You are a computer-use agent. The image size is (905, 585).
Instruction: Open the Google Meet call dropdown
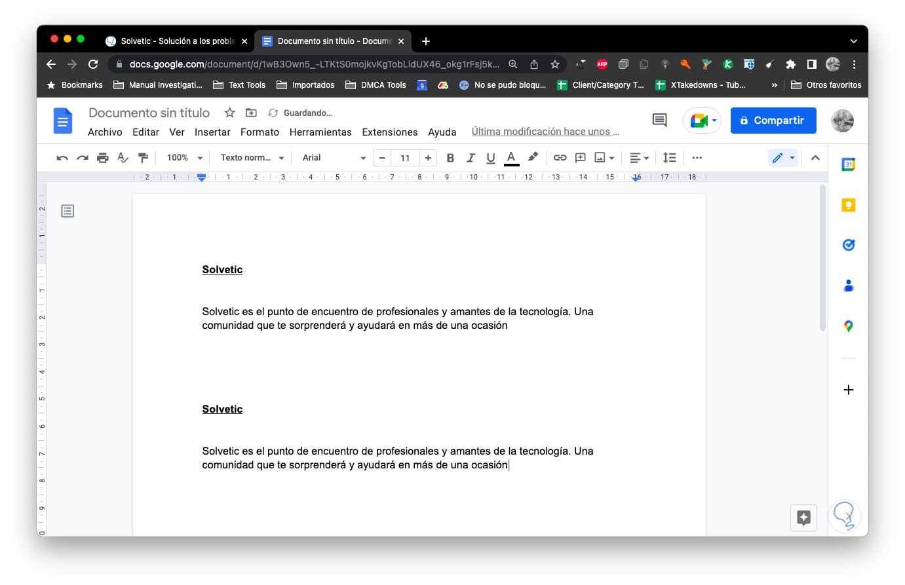coord(703,121)
